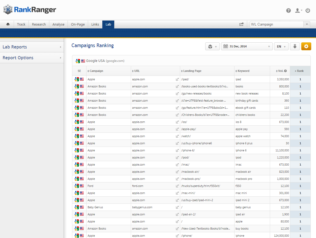Open the user account icon menu
The width and height of the screenshot is (316, 238).
[298, 11]
